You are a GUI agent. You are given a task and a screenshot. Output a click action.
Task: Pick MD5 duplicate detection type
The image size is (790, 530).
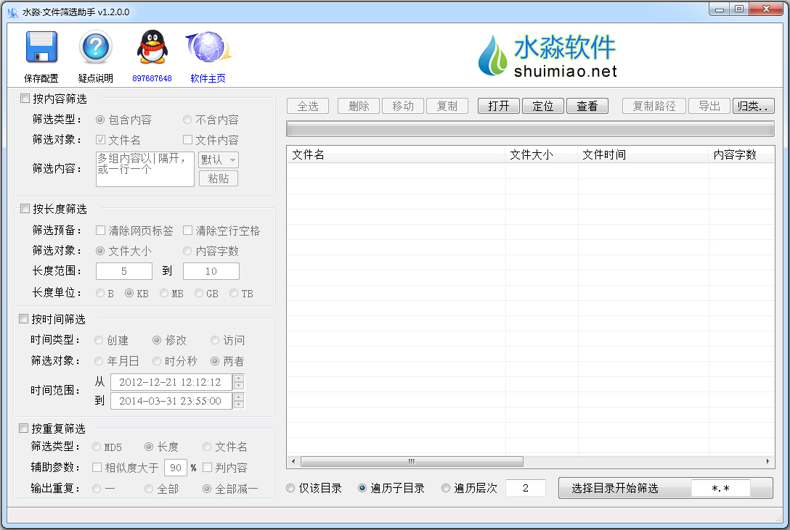97,447
